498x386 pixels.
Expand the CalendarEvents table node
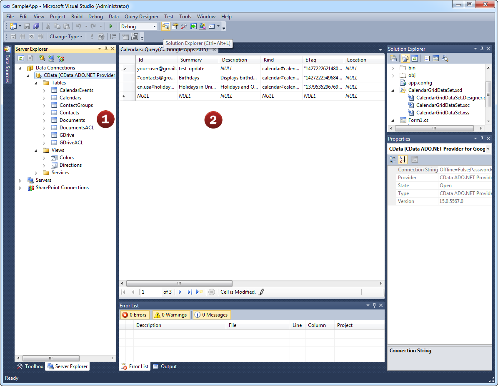[x=44, y=90]
